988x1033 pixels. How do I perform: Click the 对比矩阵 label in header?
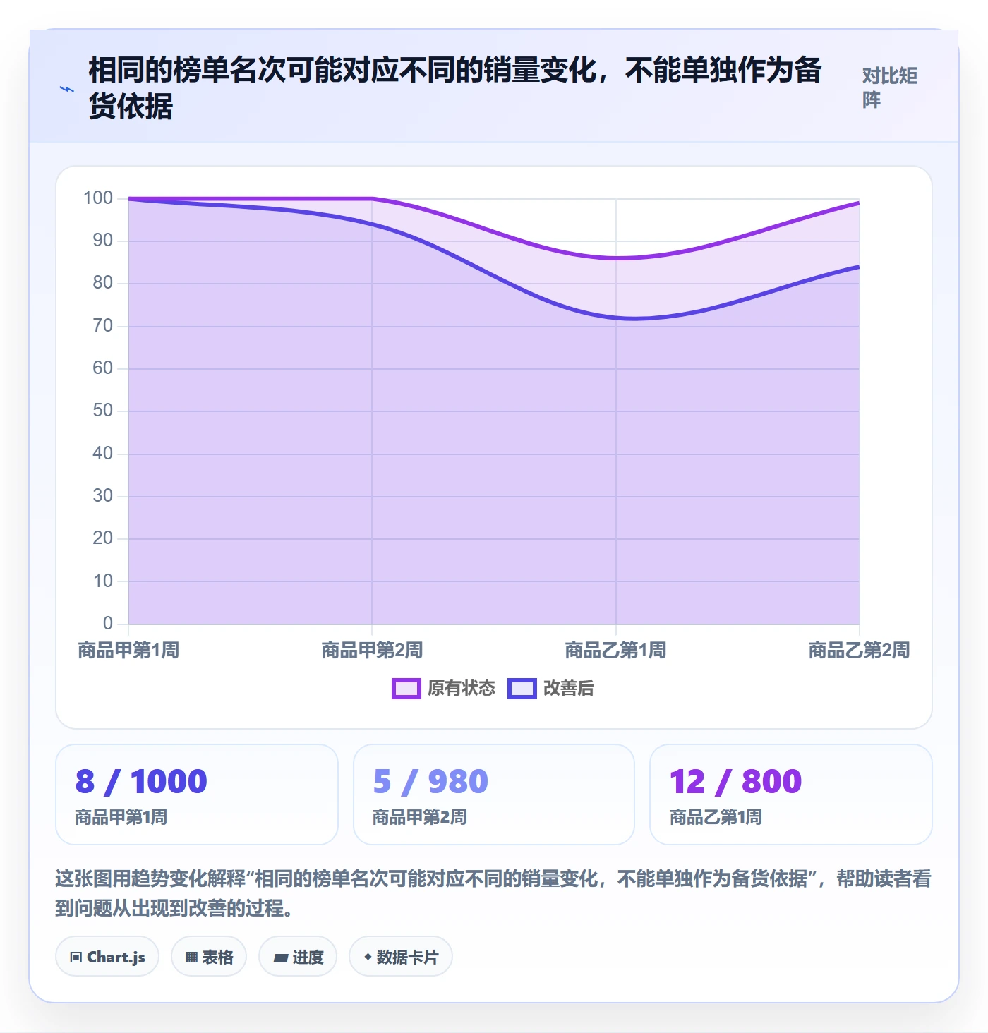point(890,88)
